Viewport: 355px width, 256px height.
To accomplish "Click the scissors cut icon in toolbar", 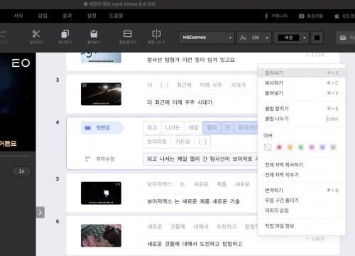I will [36, 34].
